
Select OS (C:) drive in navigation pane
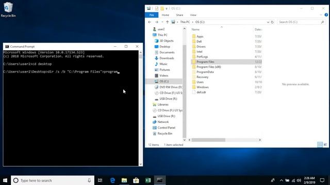[164, 81]
